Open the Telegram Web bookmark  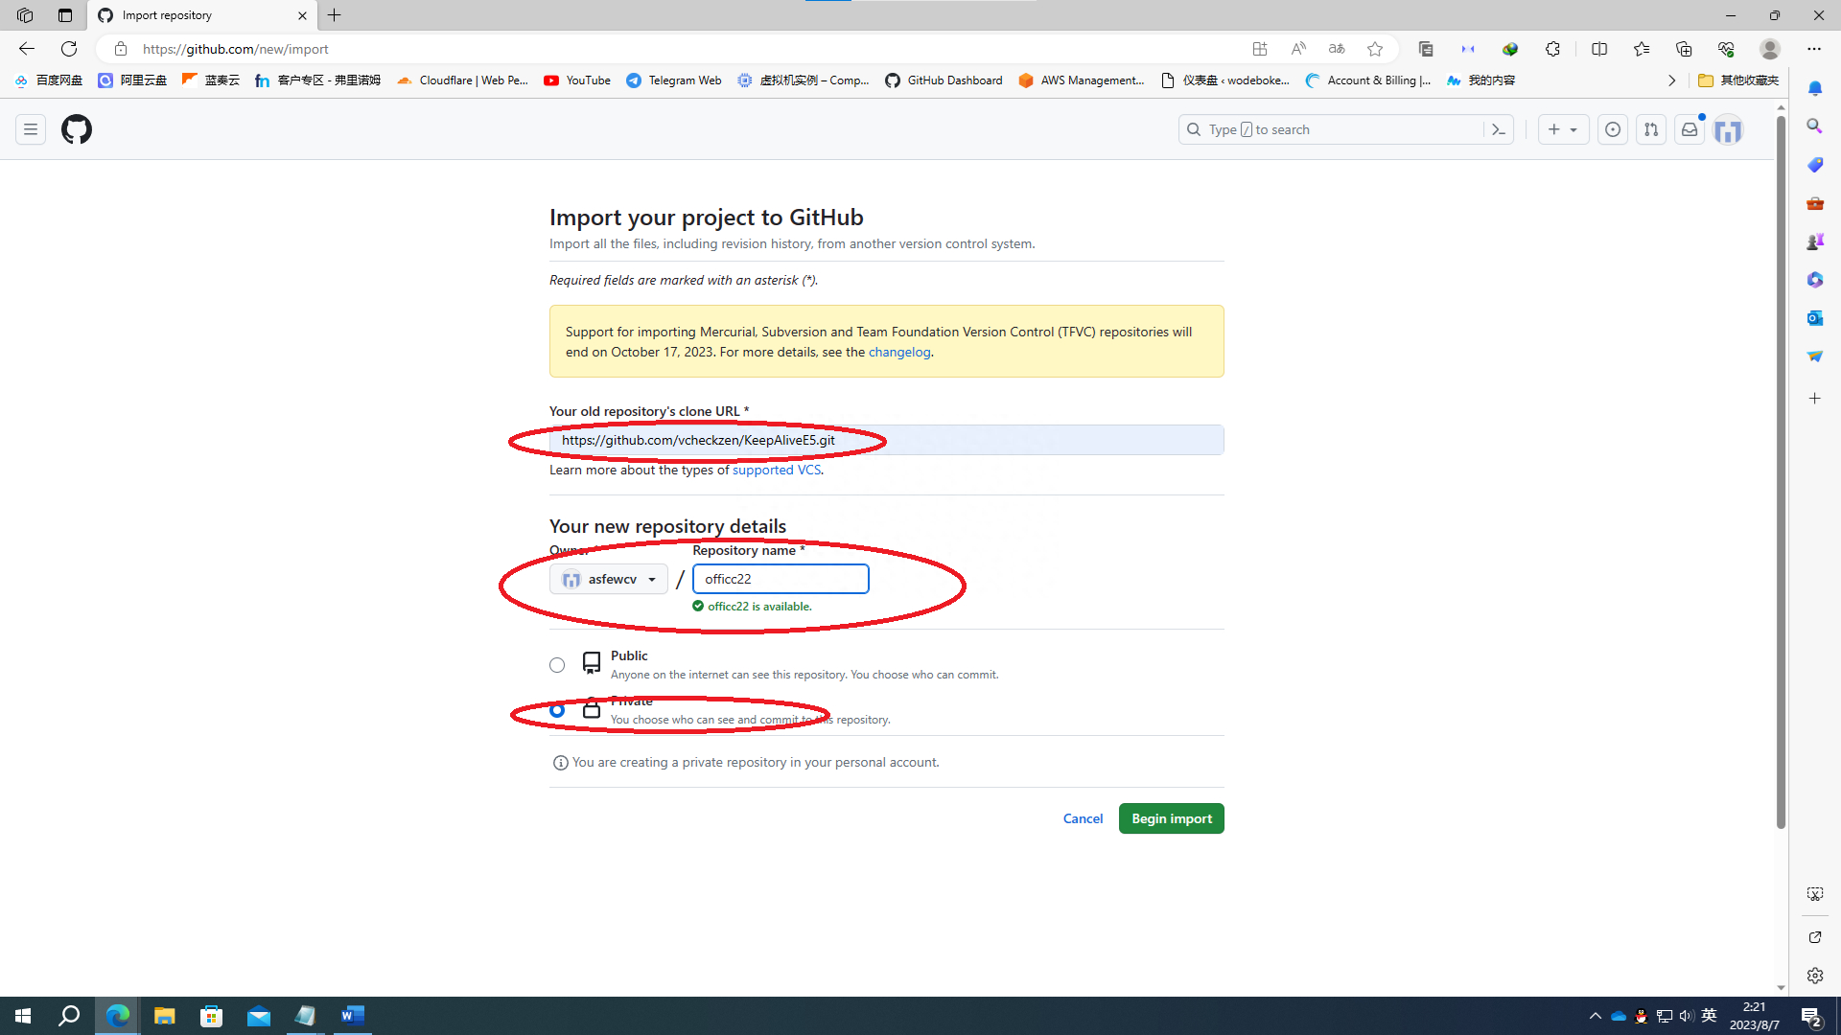674,80
